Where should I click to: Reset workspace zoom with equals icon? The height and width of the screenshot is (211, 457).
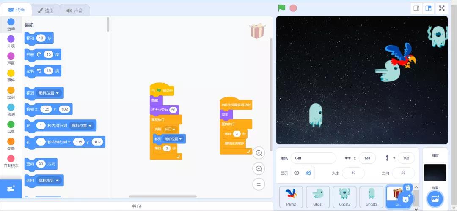[259, 184]
